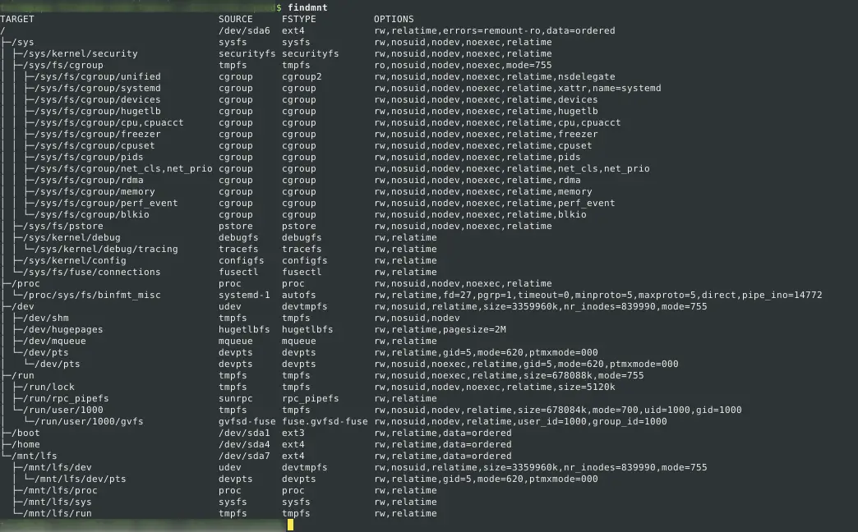
Task: Click the /mnt/lfs/run target
Action: coord(58,513)
